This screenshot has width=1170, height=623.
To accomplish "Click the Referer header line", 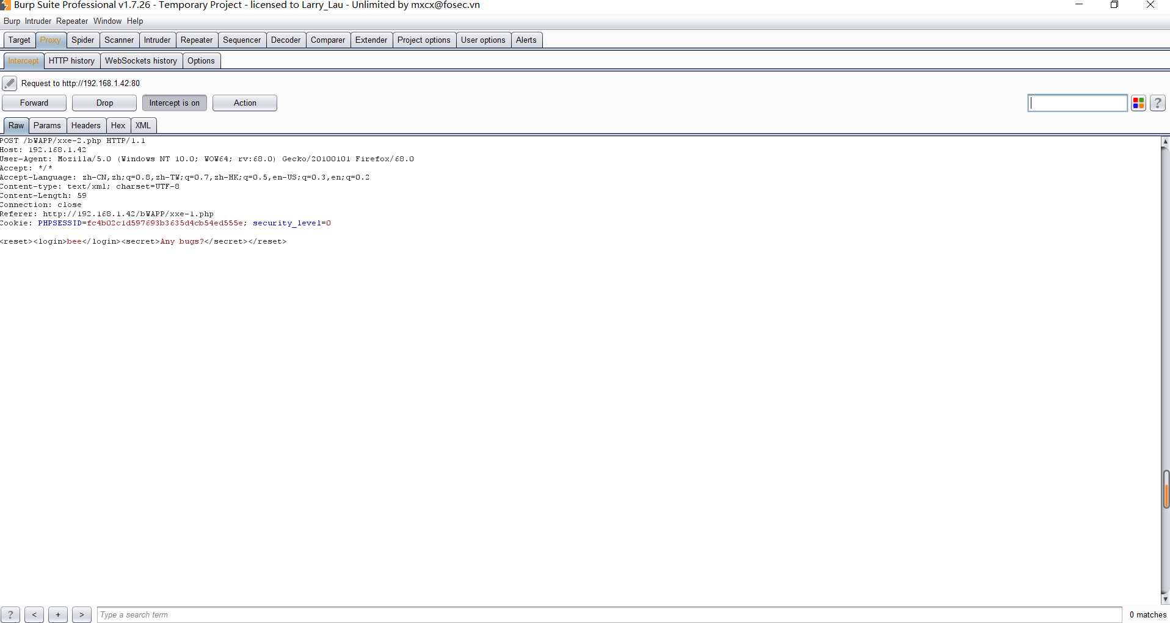I will pos(107,214).
